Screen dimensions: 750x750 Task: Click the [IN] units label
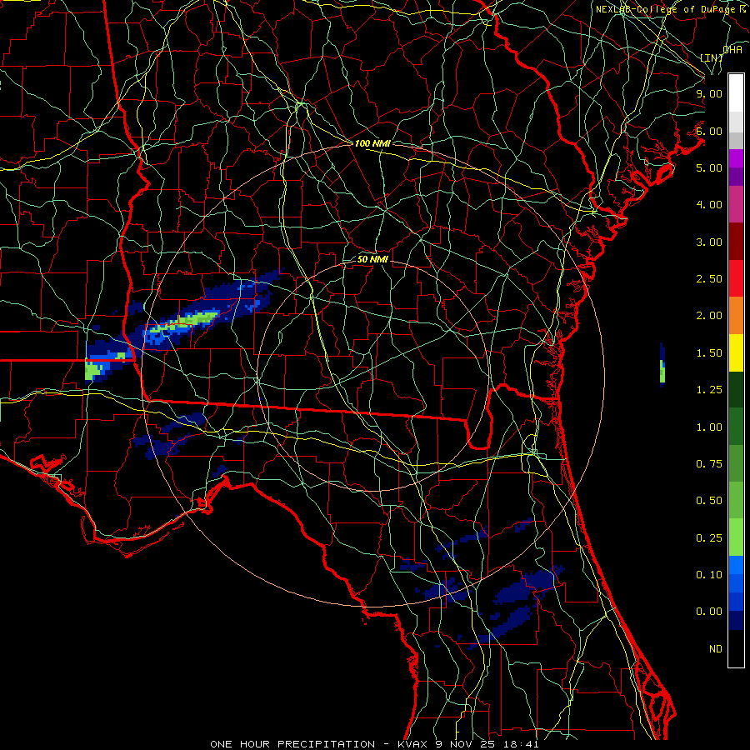click(712, 57)
